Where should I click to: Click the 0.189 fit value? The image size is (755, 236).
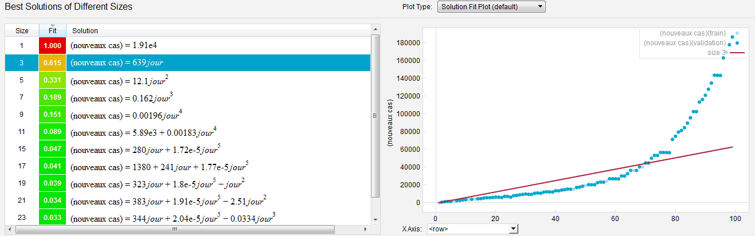point(52,97)
